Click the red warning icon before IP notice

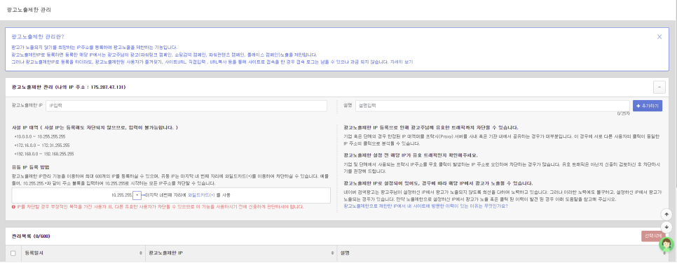[14, 206]
